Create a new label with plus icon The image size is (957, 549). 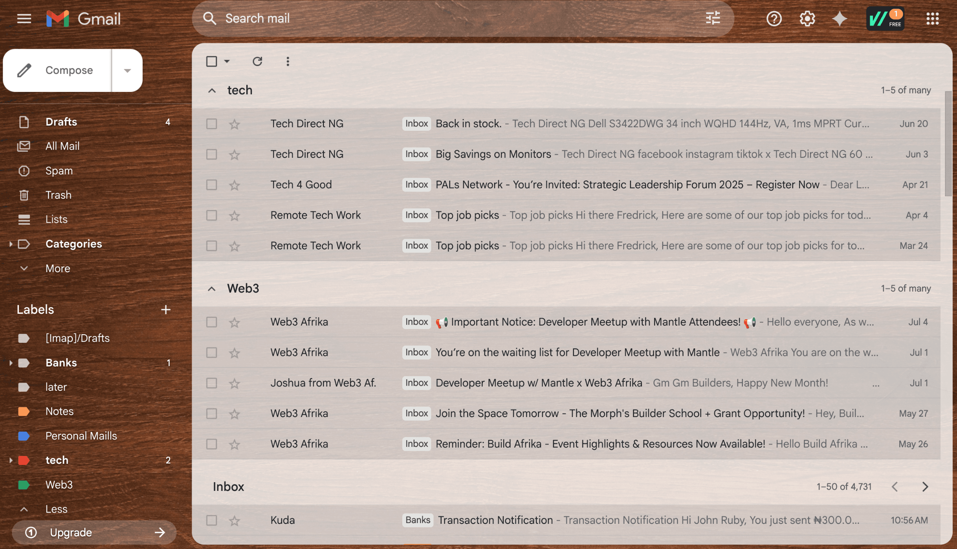tap(166, 309)
